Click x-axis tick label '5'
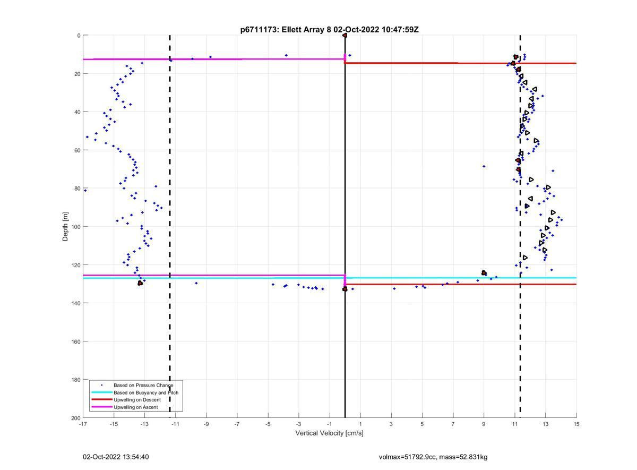 422,424
